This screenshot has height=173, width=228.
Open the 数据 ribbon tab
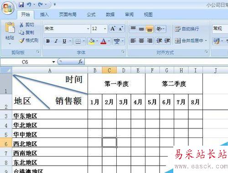point(110,15)
